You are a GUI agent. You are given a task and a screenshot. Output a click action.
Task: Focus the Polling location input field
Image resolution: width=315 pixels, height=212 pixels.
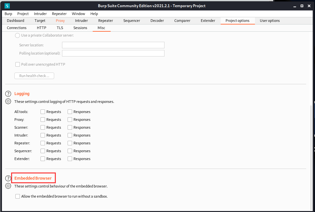click(113, 53)
